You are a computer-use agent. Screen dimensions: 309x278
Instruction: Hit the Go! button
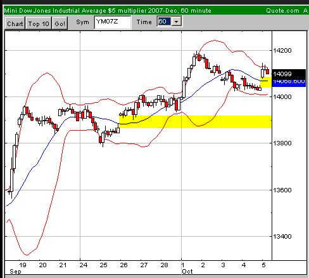60,23
